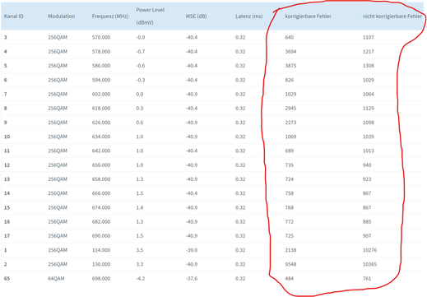
Task: Select correctable errors value '640'
Action: coord(290,37)
